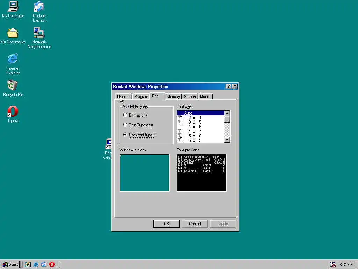Click Outlook Express quick launch icon

44,264
